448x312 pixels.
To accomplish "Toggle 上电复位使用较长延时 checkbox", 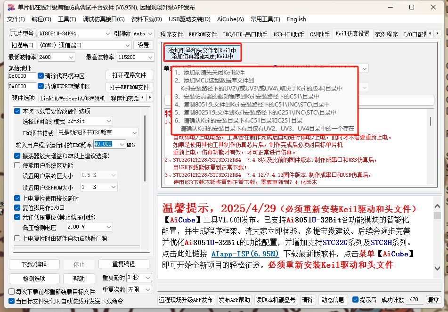I will pyautogui.click(x=17, y=198).
